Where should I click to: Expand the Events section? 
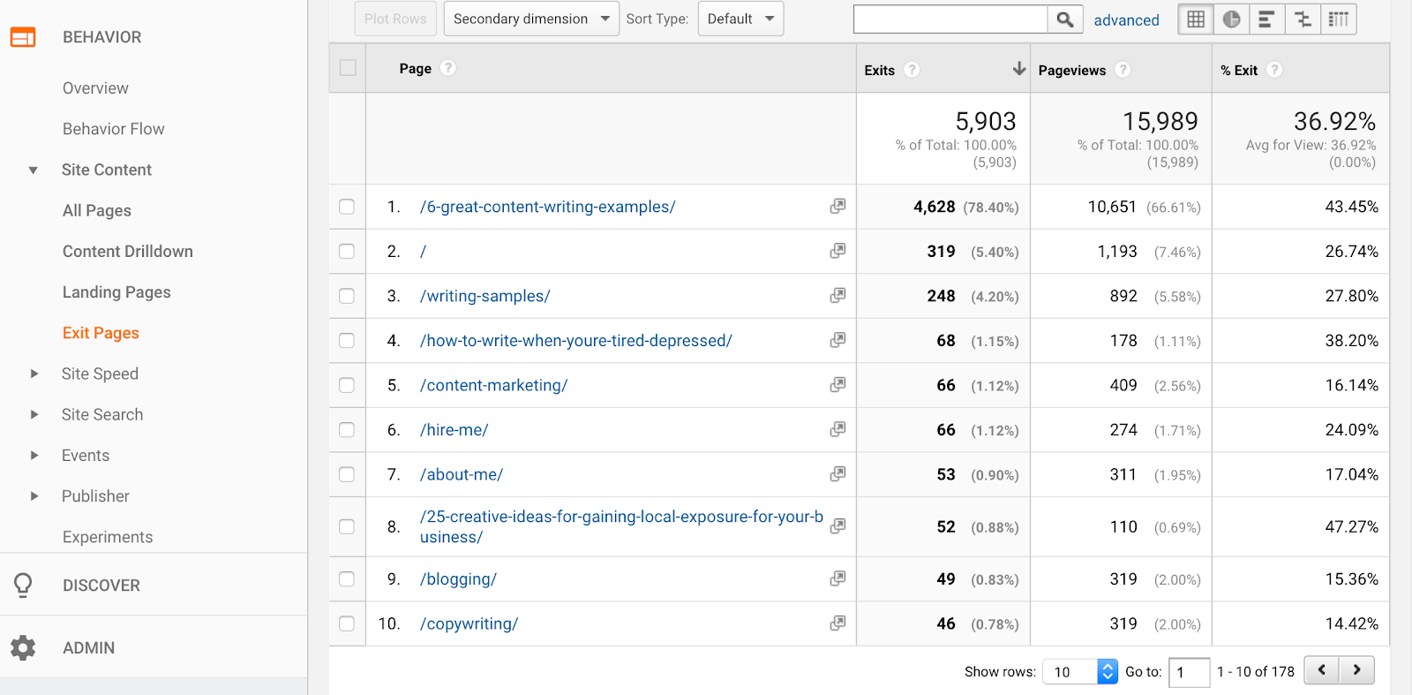(34, 456)
